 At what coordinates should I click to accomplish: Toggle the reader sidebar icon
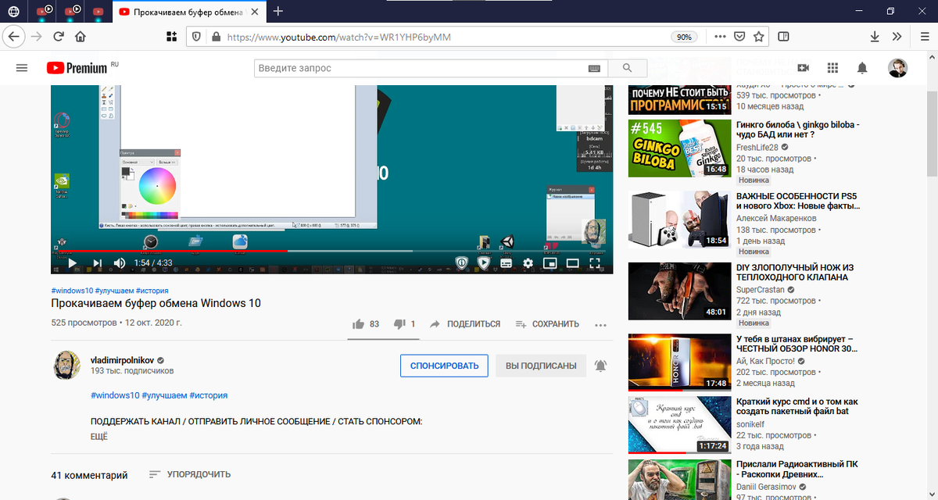[783, 37]
